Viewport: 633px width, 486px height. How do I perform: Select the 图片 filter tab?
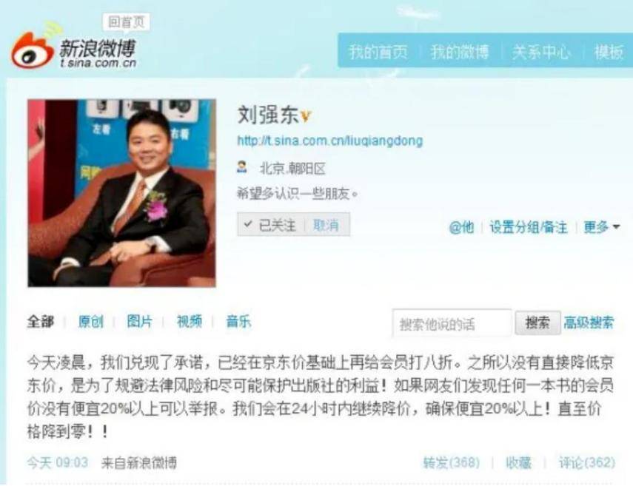click(139, 322)
